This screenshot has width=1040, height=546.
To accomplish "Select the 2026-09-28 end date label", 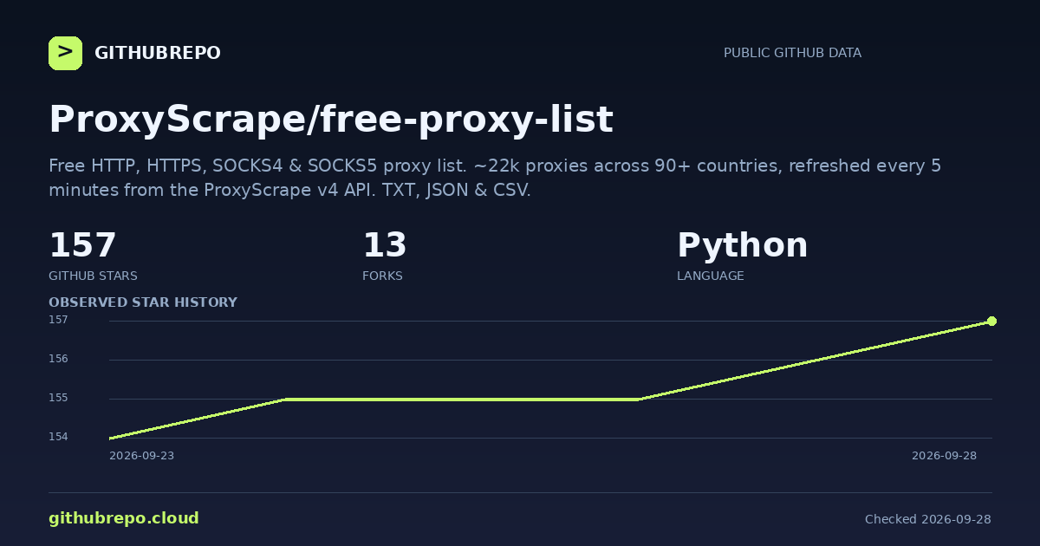I will [944, 456].
